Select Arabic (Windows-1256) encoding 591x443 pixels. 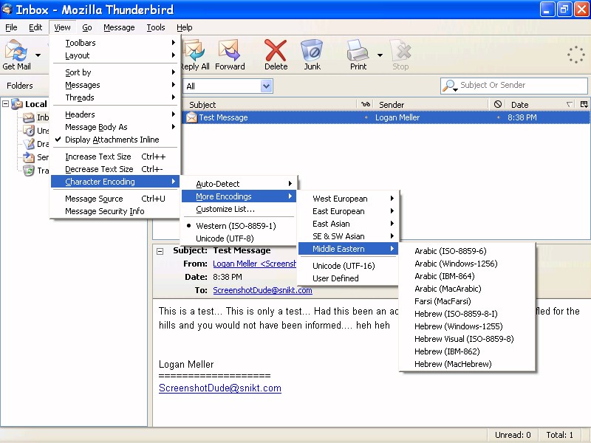coord(468,264)
